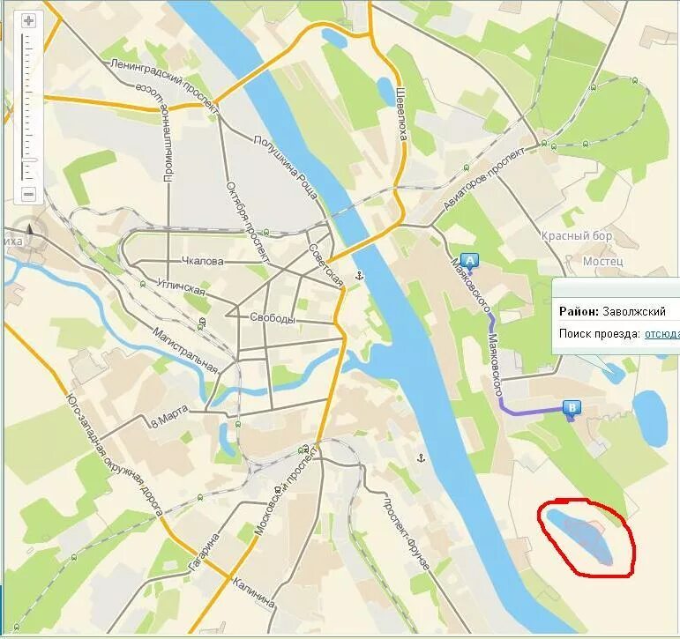Click the Авиаторов проспект road label
The image size is (680, 639).
pos(483,178)
